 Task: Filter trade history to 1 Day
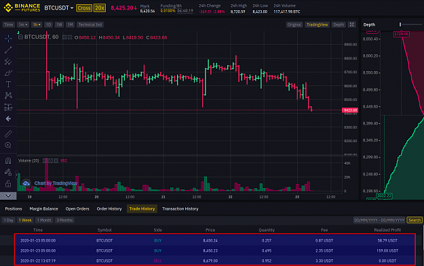[x=9, y=220]
